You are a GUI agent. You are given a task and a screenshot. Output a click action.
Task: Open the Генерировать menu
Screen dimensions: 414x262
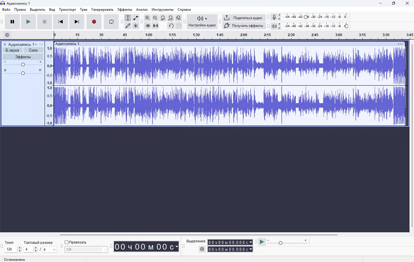102,10
